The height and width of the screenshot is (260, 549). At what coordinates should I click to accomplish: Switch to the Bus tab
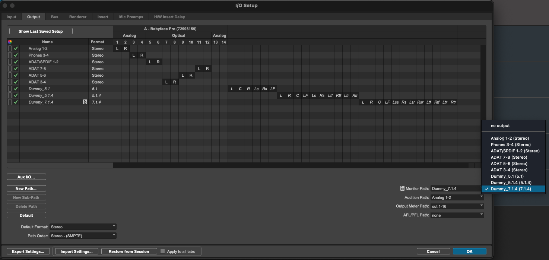coord(55,17)
